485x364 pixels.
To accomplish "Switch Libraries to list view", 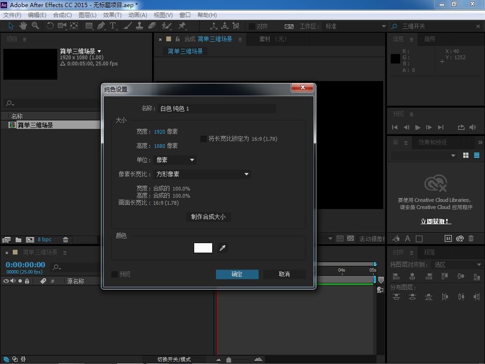I will tap(476, 155).
